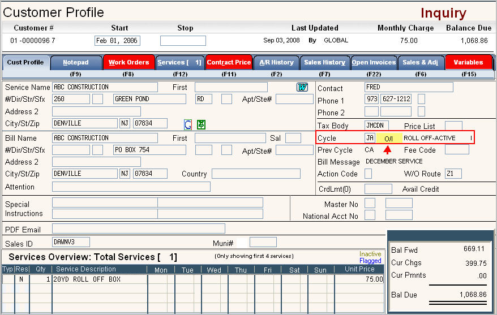Click the Bill Name field ABC CONSTRUCTION

pyautogui.click(x=105, y=138)
